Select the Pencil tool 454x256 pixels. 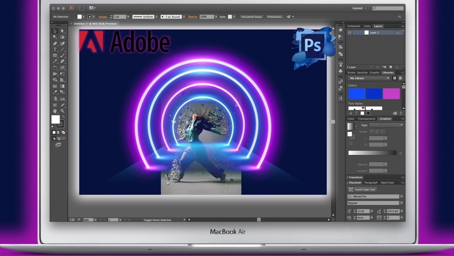click(x=55, y=61)
